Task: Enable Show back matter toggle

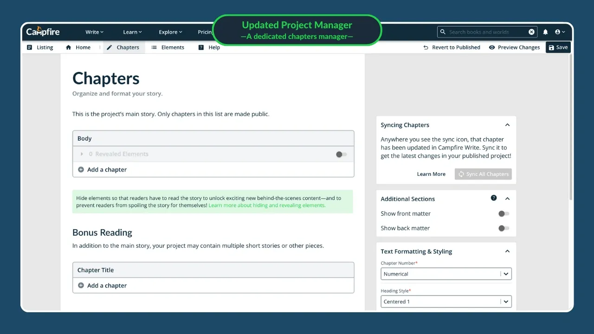Action: coord(504,228)
